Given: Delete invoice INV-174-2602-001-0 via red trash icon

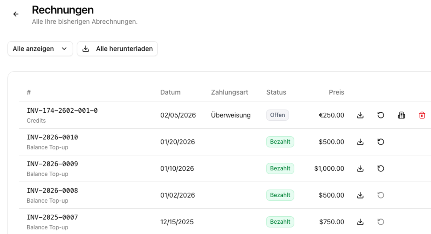Looking at the screenshot, I should point(422,115).
